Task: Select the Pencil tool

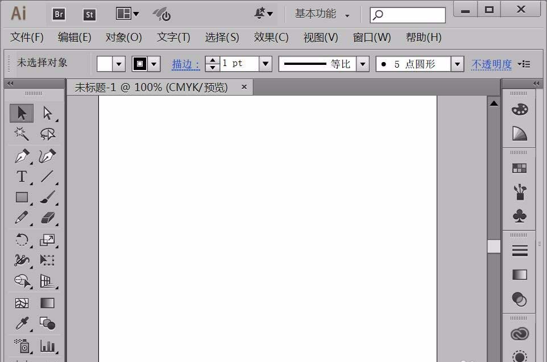Action: tap(22, 218)
